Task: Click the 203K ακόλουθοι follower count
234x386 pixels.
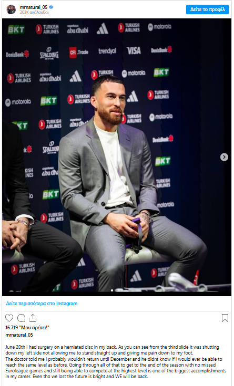Action: (x=34, y=12)
